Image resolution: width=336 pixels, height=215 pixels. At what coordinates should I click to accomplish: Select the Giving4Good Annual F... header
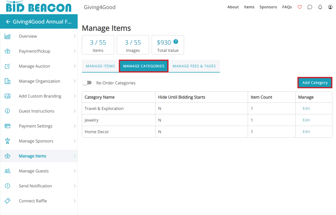pos(39,21)
